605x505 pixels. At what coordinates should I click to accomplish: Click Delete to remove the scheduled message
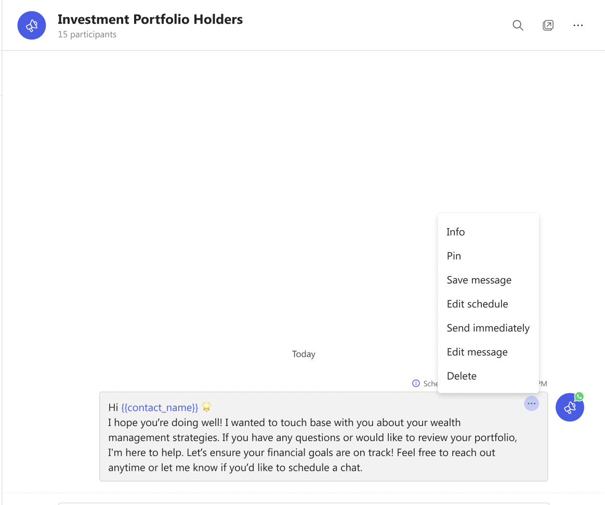coord(462,376)
